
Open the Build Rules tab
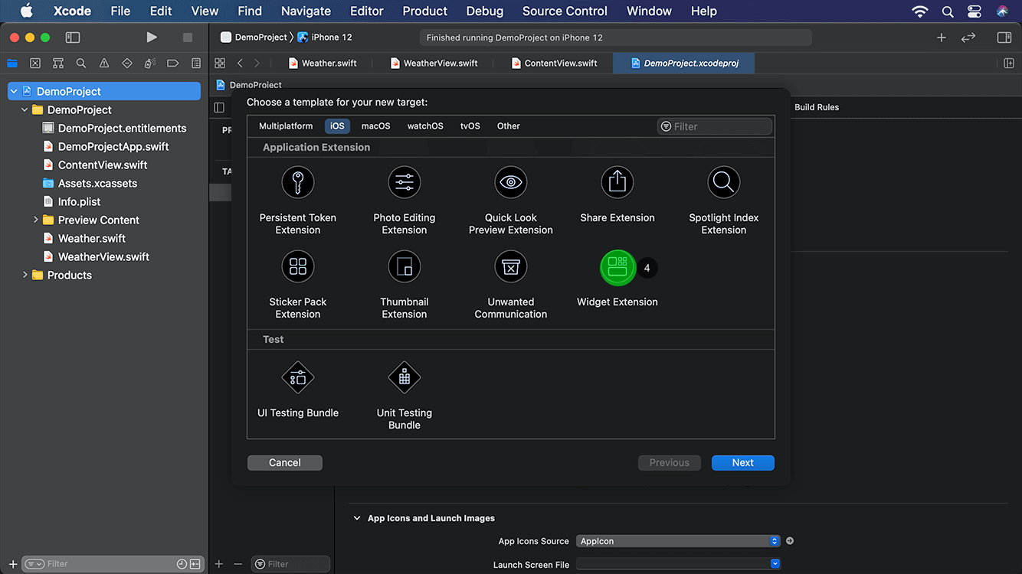[x=817, y=107]
